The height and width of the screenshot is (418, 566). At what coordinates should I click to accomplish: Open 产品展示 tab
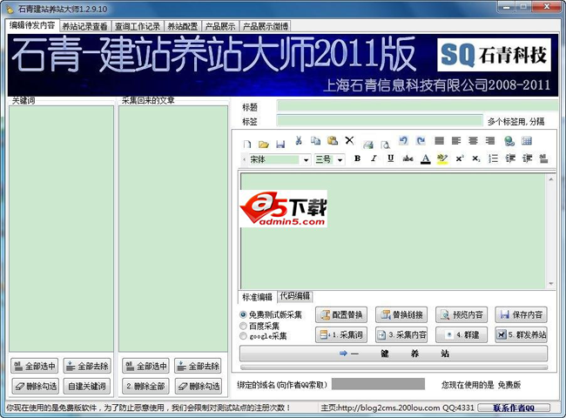coord(220,26)
